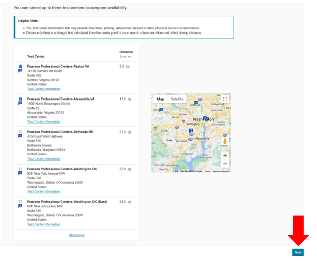Click the 23.5 mi distance value
The image size is (317, 261).
(x=125, y=202)
